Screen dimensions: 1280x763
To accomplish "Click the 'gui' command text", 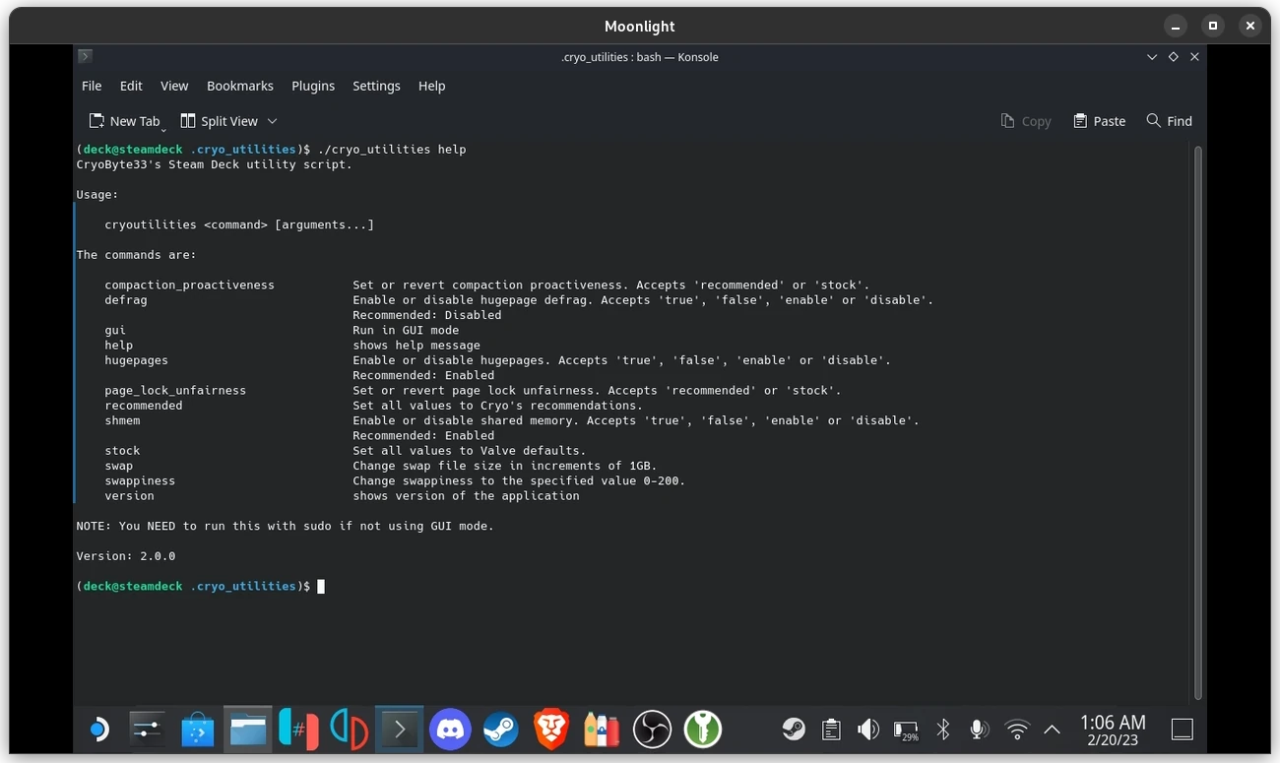I will (115, 331).
